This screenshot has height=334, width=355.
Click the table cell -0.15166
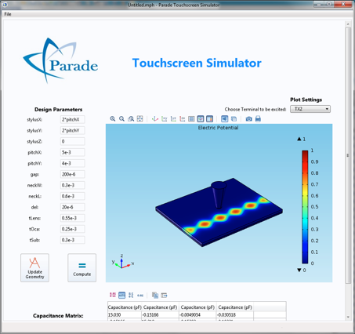pyautogui.click(x=160, y=315)
